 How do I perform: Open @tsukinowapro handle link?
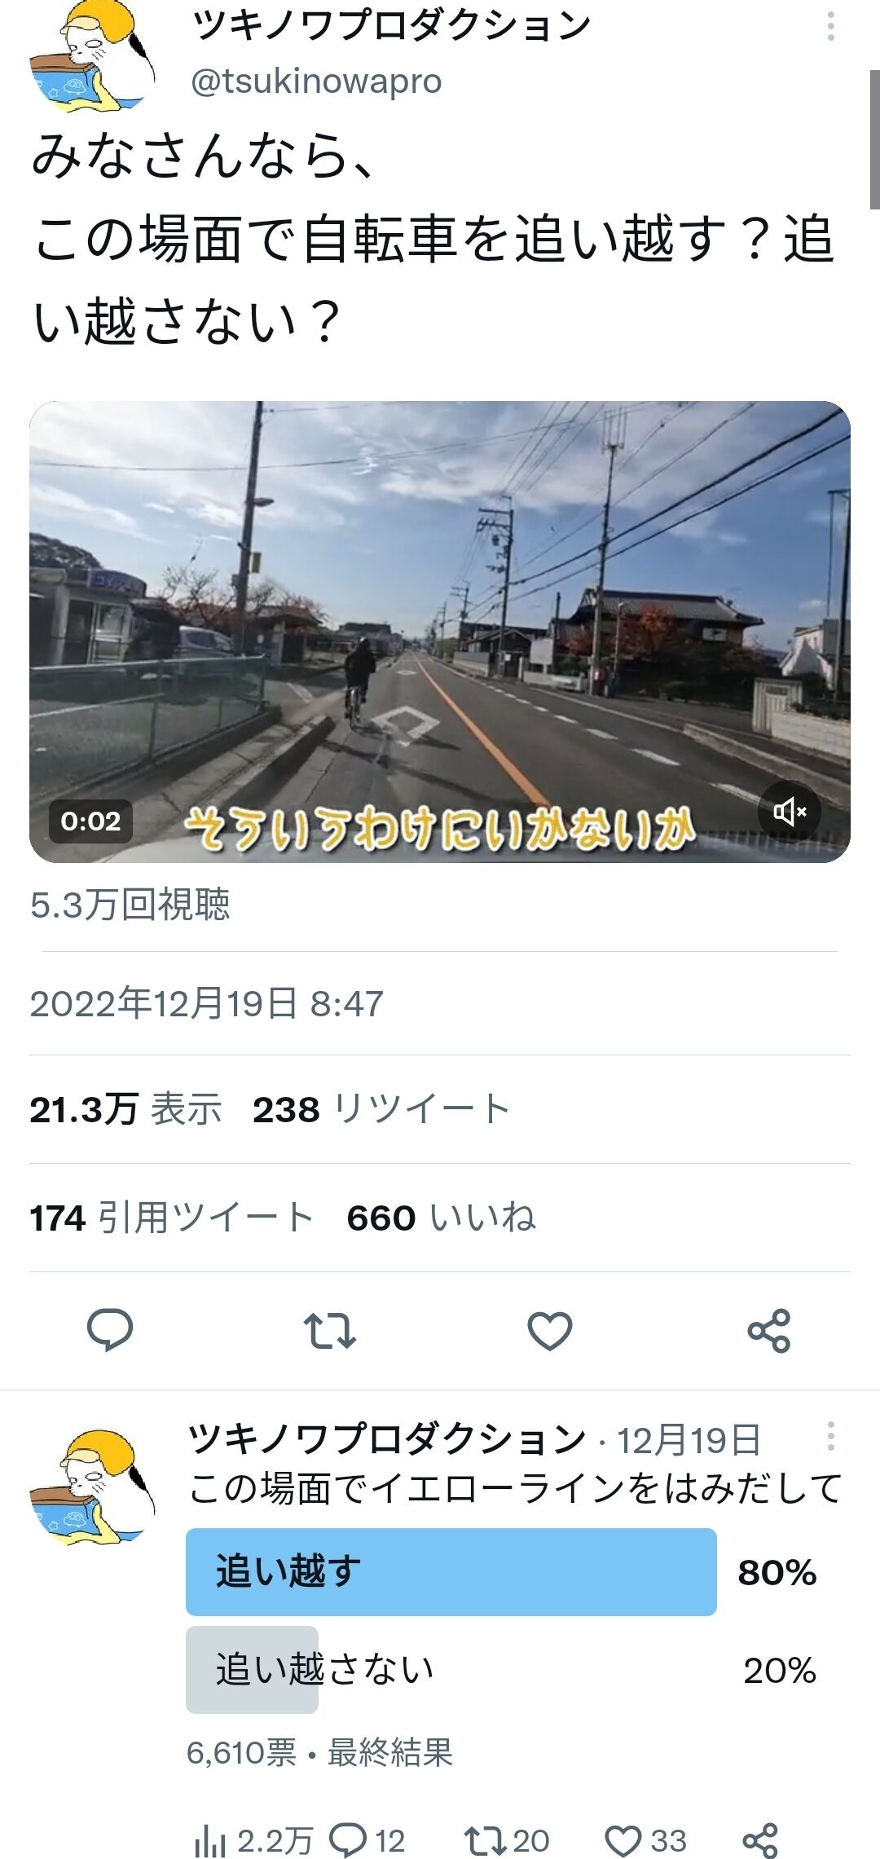pyautogui.click(x=316, y=81)
